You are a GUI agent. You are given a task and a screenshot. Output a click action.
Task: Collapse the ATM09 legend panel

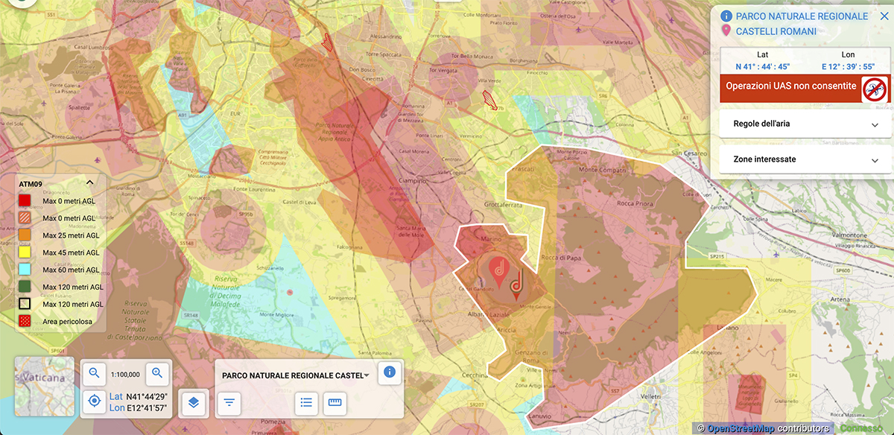90,182
